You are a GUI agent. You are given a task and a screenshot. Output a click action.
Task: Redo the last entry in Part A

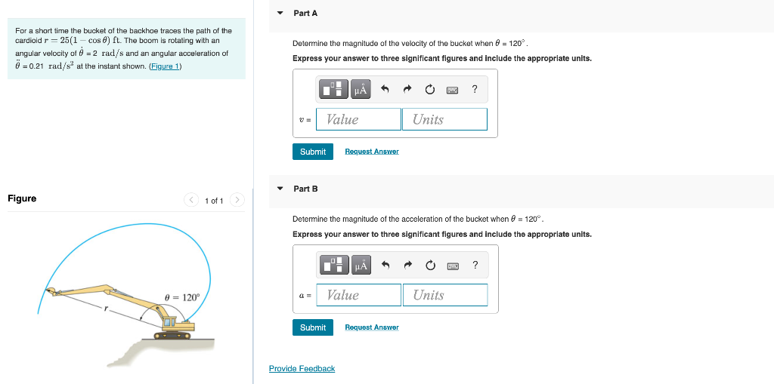(407, 89)
